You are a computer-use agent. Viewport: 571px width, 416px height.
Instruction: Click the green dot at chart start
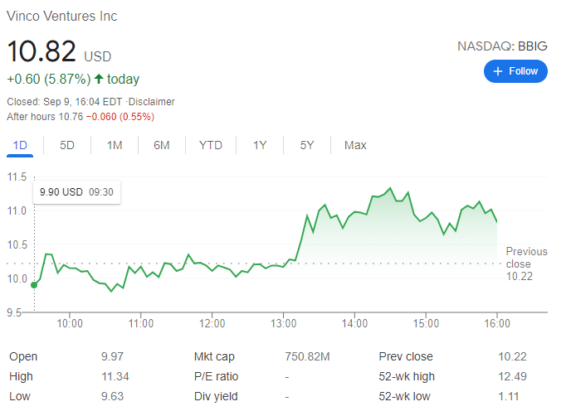34,285
